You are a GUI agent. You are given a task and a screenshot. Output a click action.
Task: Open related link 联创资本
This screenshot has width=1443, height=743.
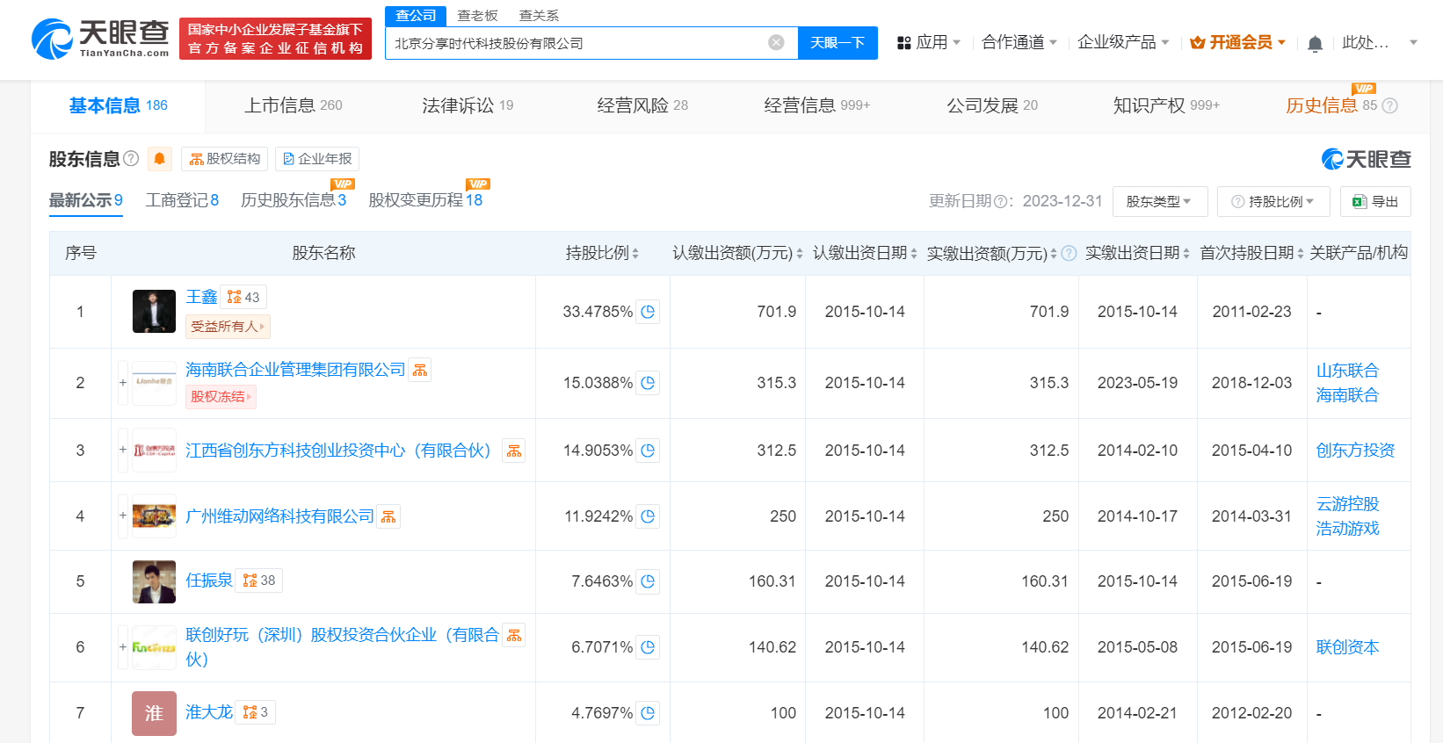(x=1347, y=647)
